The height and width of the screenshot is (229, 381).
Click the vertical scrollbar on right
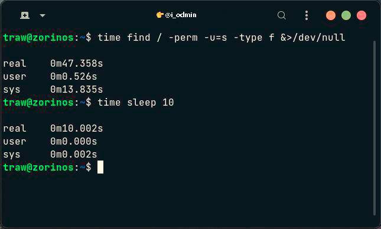tap(375, 128)
